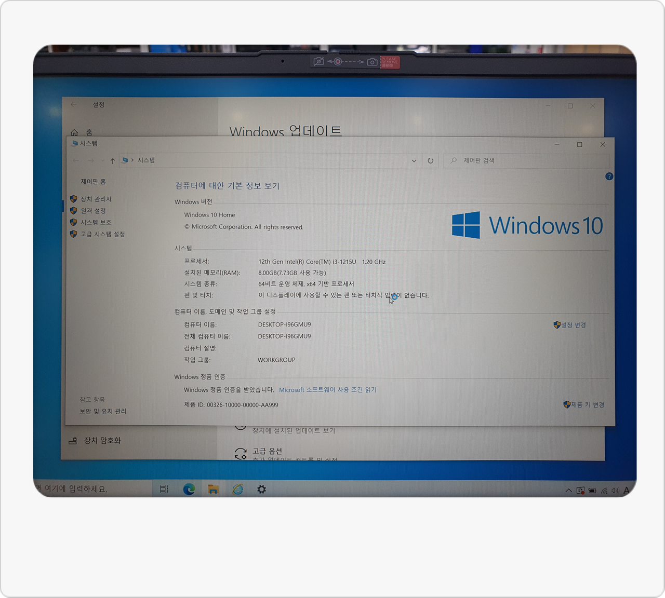Click the WORKGROUP value

coord(276,360)
